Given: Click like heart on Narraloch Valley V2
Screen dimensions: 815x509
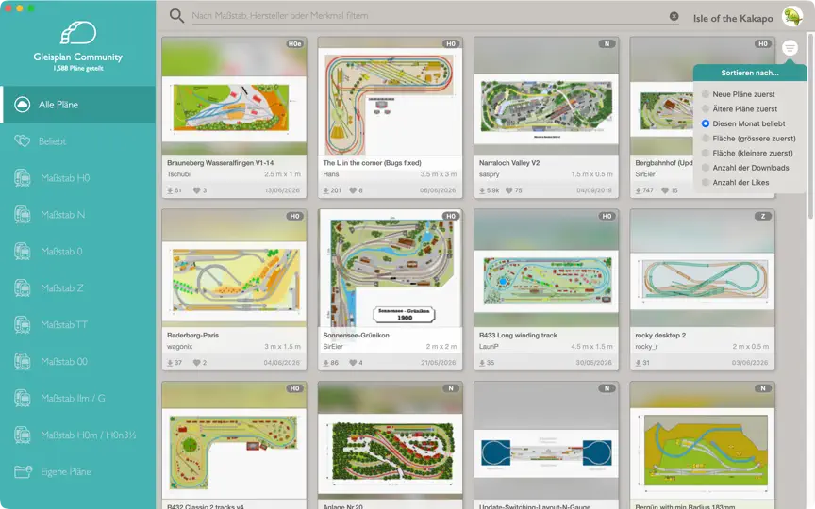Looking at the screenshot, I should click(x=508, y=190).
